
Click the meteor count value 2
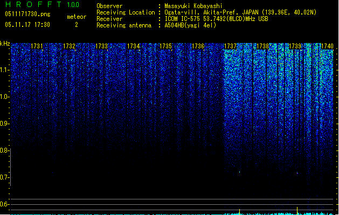[77, 25]
